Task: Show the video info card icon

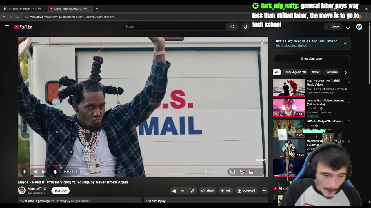Action: (x=262, y=42)
